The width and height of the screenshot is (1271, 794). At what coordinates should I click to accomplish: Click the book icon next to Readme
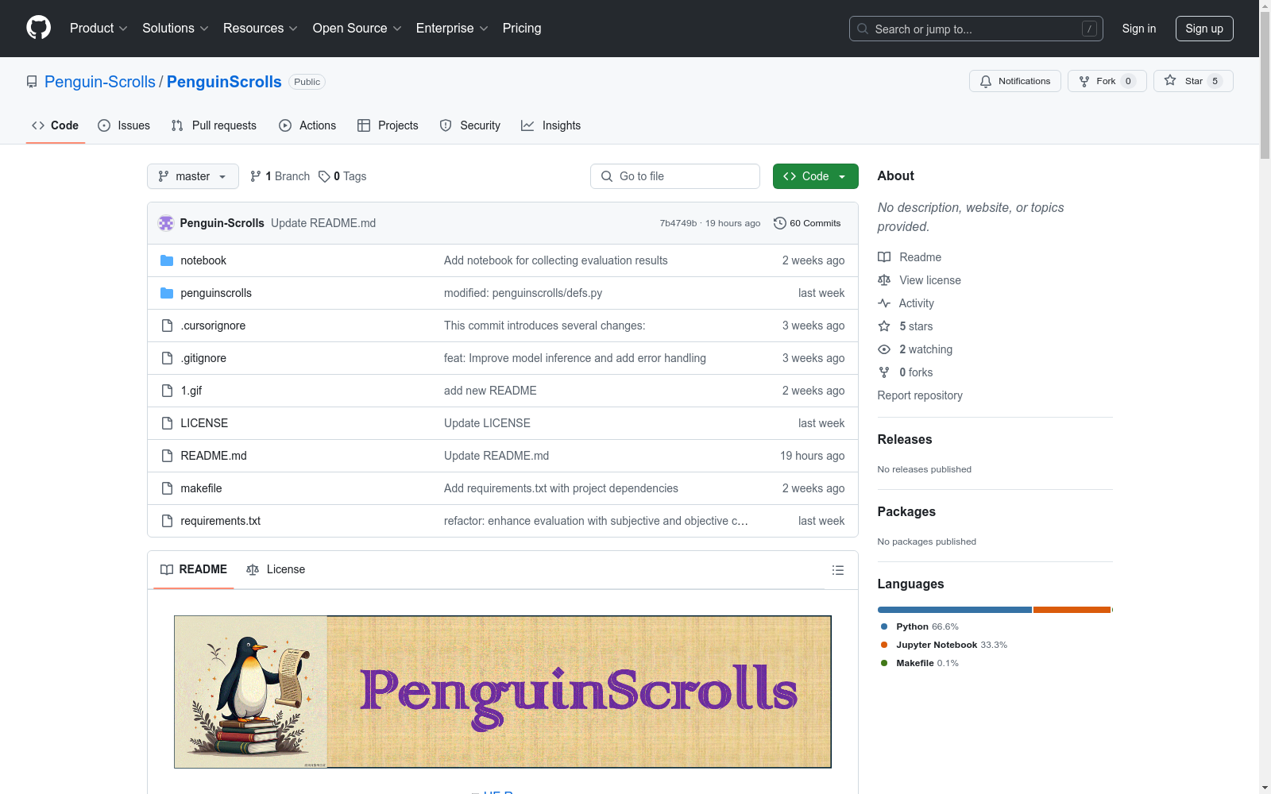point(884,257)
